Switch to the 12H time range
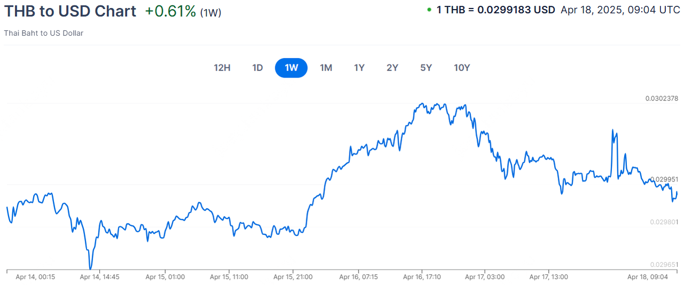The width and height of the screenshot is (684, 285). [x=222, y=68]
